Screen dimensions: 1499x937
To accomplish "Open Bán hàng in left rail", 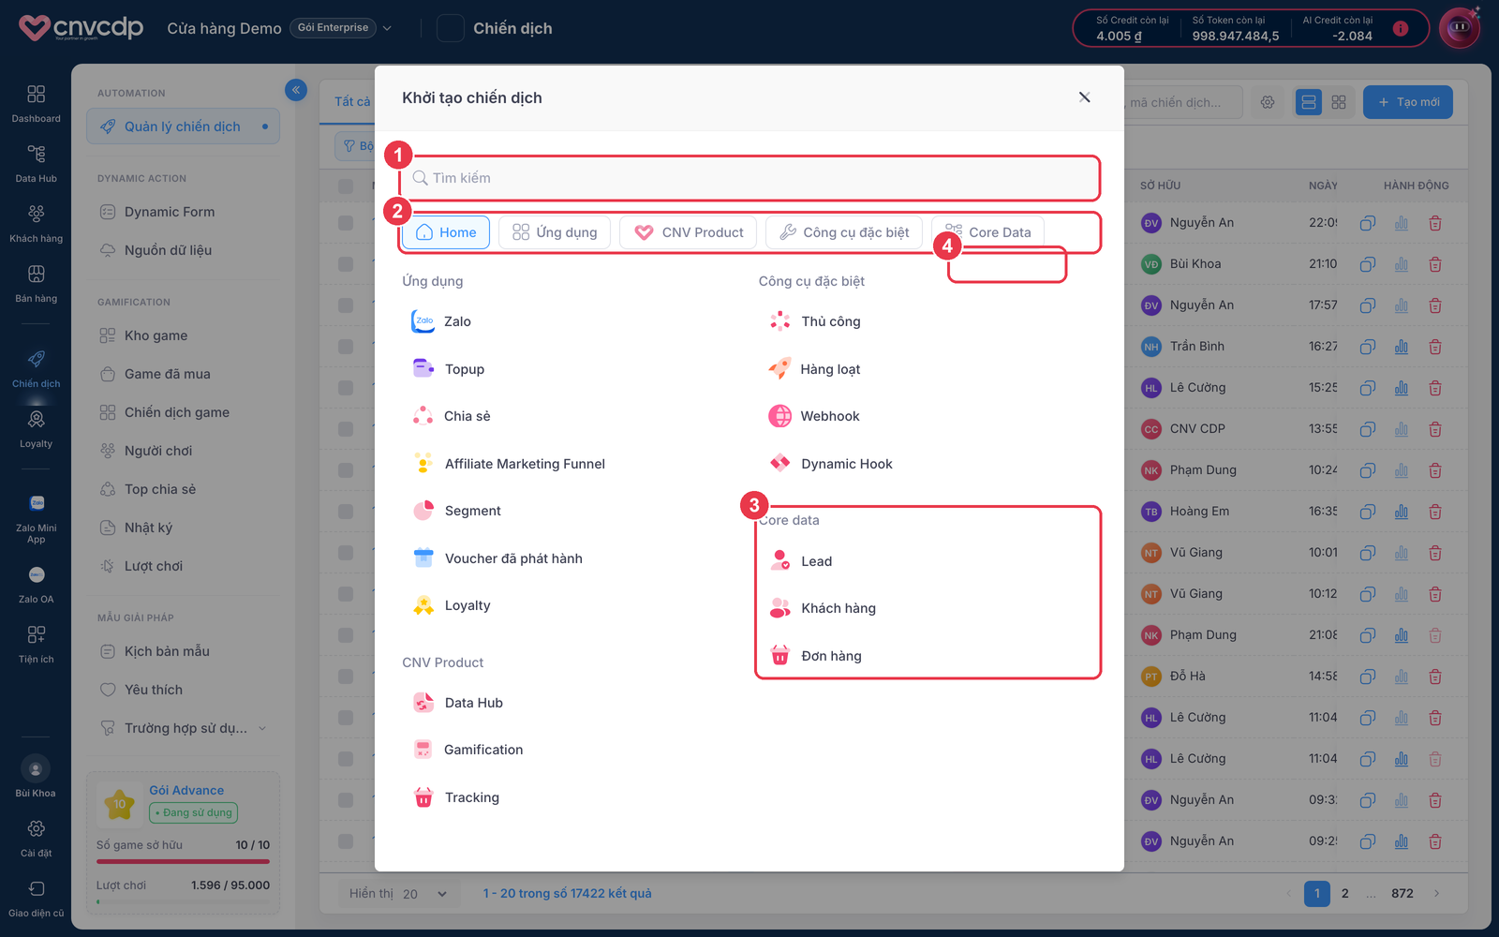I will click(36, 283).
